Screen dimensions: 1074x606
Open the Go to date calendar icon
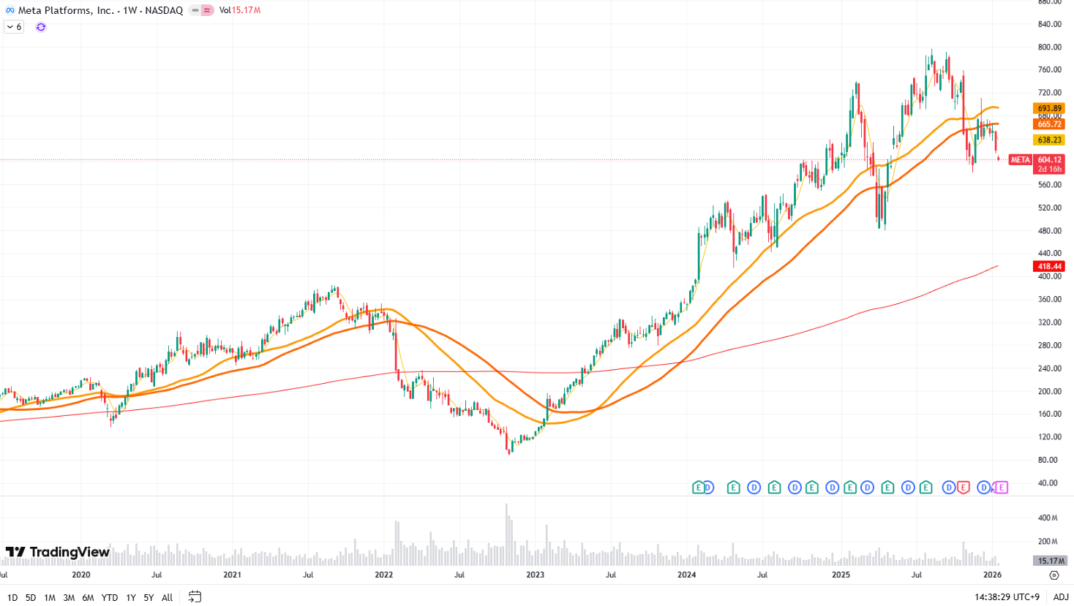tap(195, 596)
